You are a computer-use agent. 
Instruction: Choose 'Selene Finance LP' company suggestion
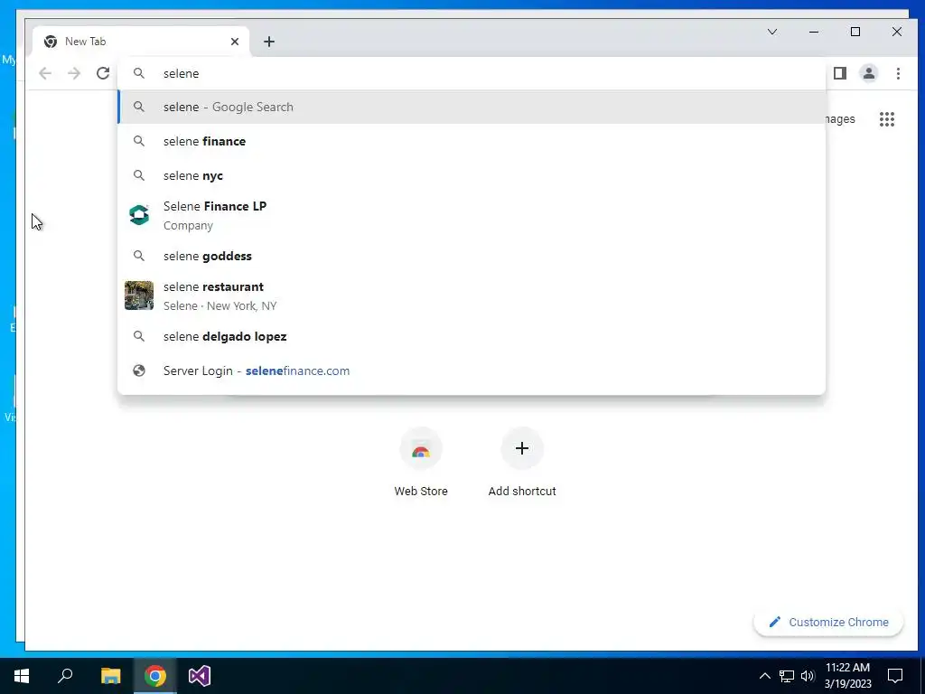point(472,215)
